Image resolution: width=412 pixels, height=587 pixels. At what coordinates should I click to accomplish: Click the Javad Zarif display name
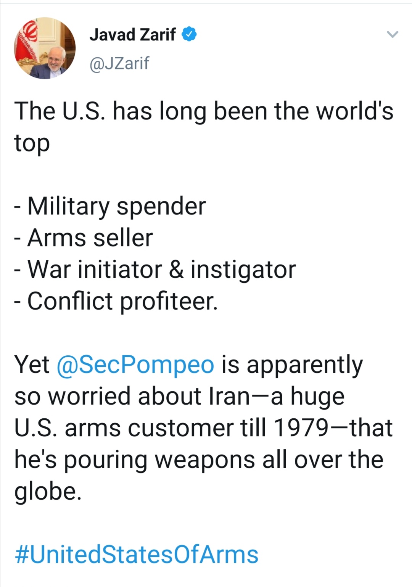pos(133,35)
